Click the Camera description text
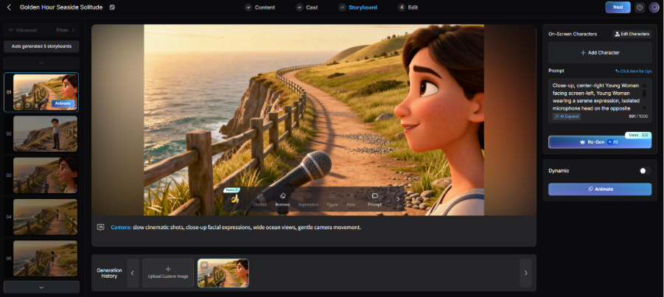Image resolution: width=664 pixels, height=297 pixels. pos(236,227)
